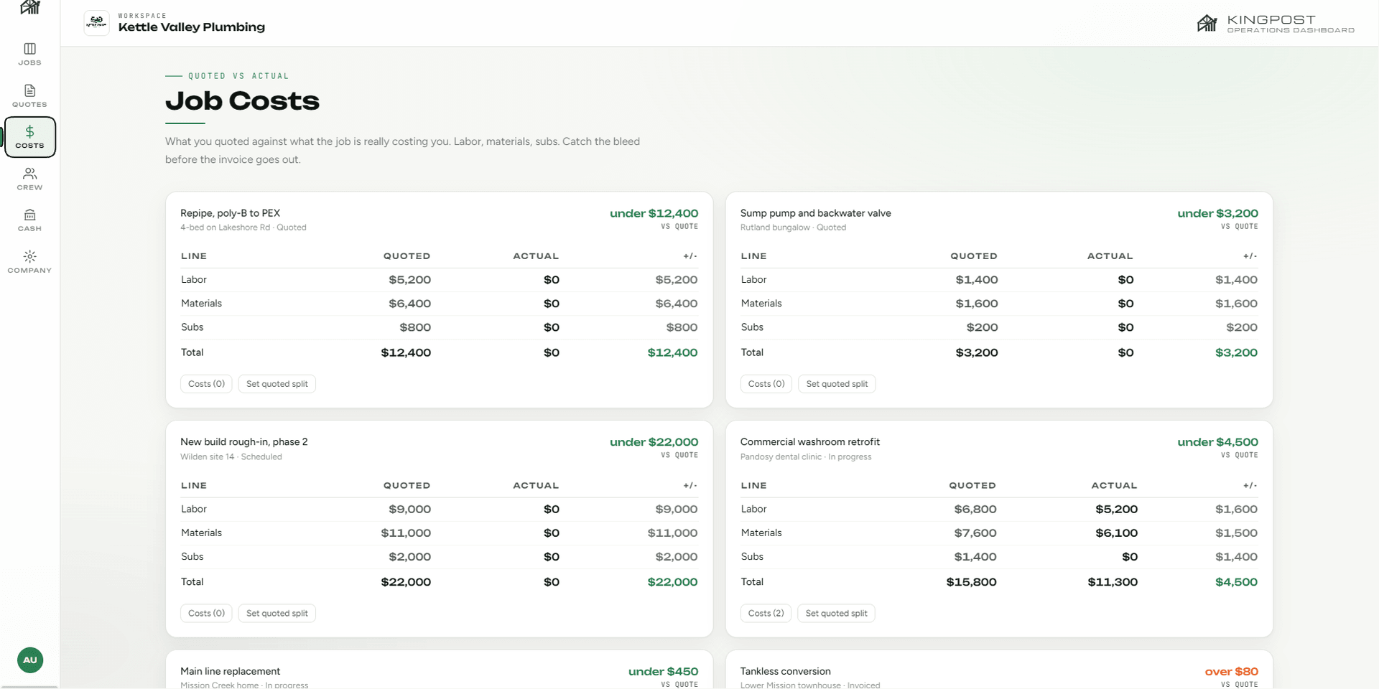Set quoted split for Repipe, poly-B to PEX

pos(277,384)
